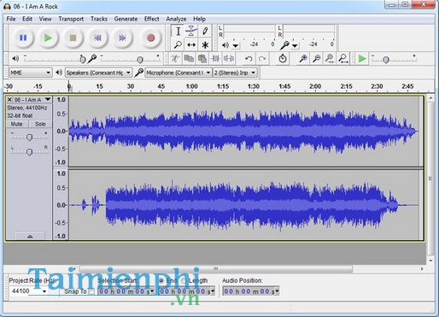Toggle the Snap To checkbox
This screenshot has height=317, width=439.
point(91,291)
